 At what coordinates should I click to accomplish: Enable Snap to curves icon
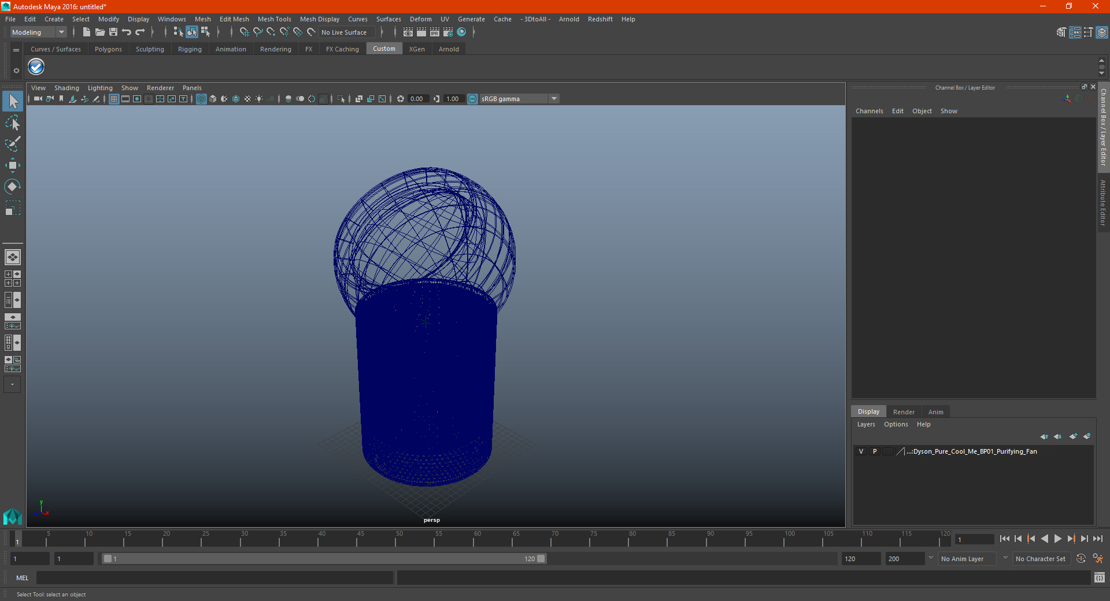[258, 32]
